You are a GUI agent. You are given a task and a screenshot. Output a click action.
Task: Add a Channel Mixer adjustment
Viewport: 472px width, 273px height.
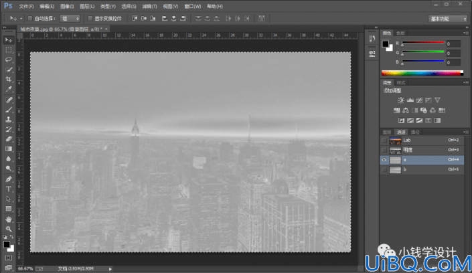pos(432,110)
